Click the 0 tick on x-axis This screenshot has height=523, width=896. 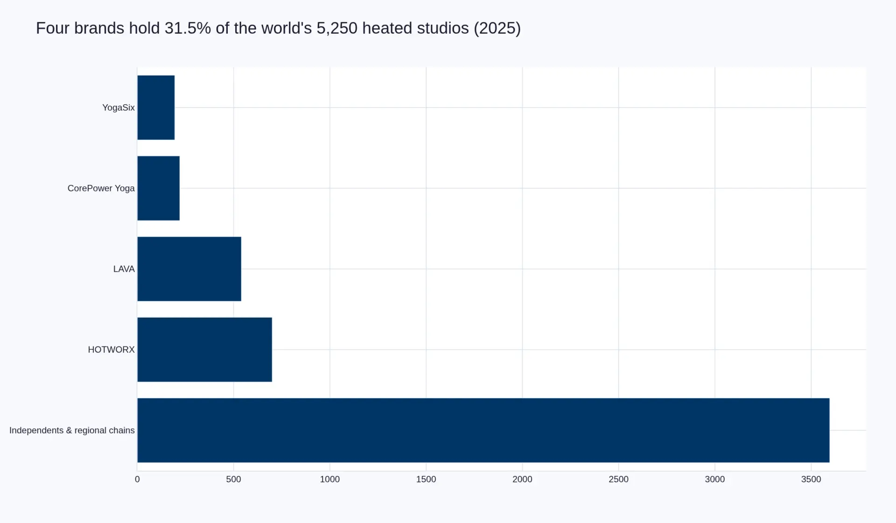coord(137,479)
